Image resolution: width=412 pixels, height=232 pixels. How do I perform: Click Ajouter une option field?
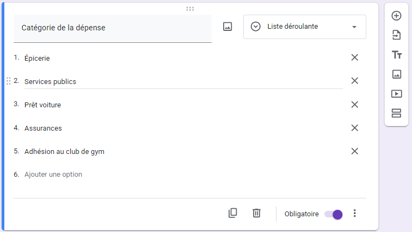[x=53, y=175]
